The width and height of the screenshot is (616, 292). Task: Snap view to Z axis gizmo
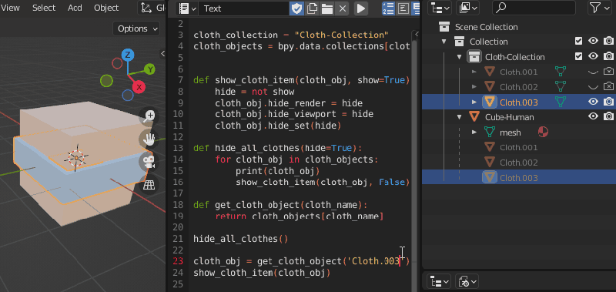(127, 55)
